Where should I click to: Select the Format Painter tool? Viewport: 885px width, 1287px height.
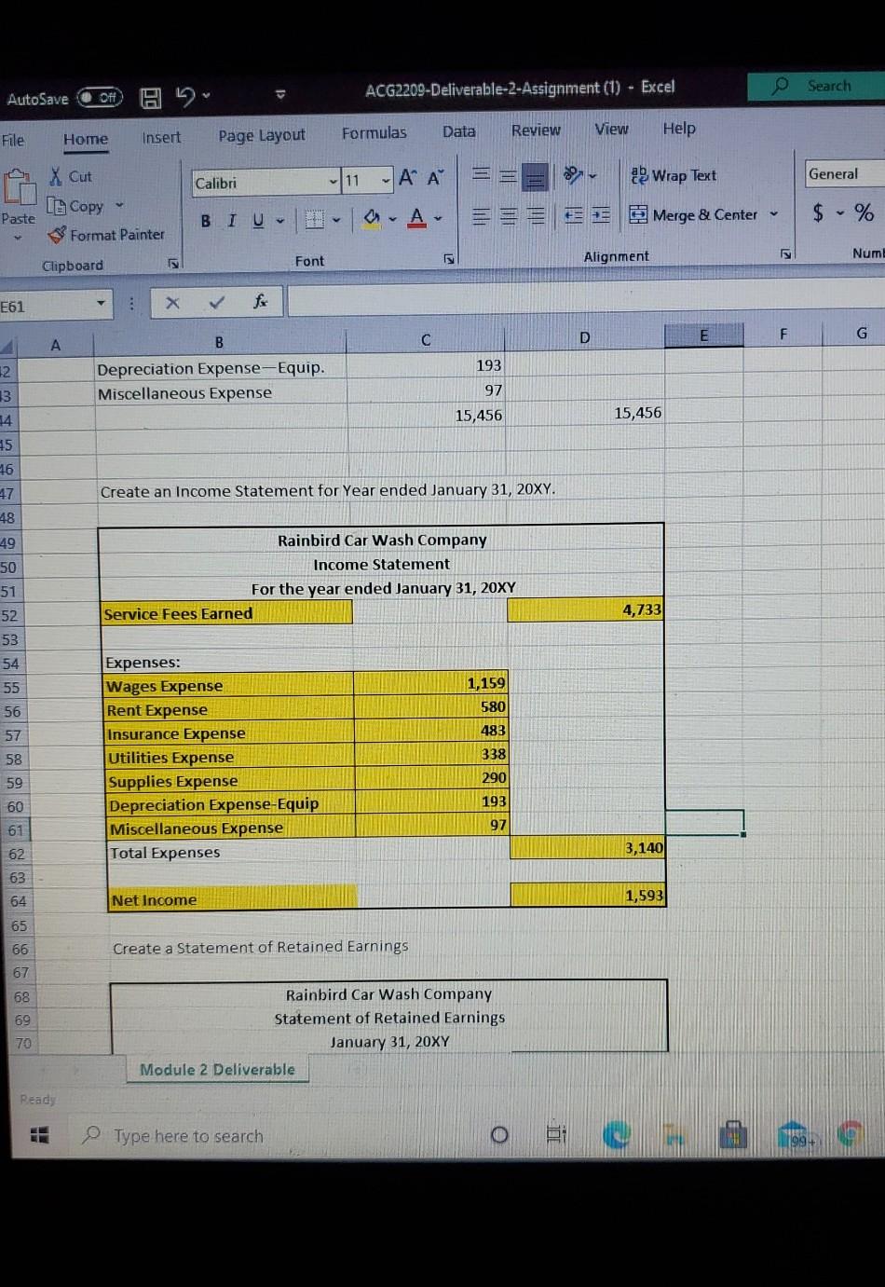pos(107,235)
